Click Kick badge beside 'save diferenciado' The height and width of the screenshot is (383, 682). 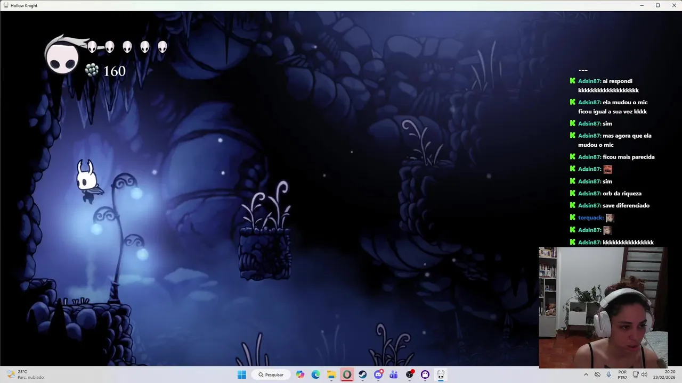tap(573, 205)
